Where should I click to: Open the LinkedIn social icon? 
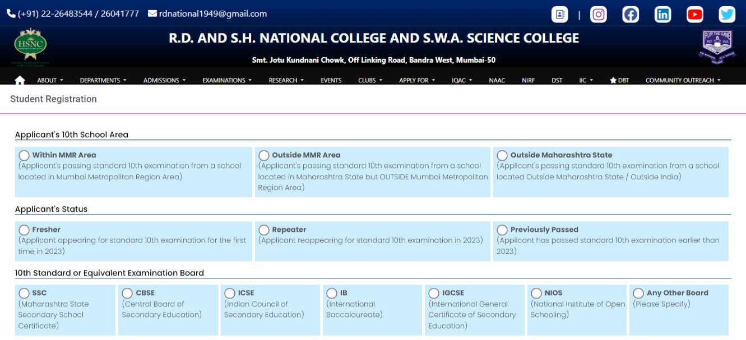click(x=663, y=15)
